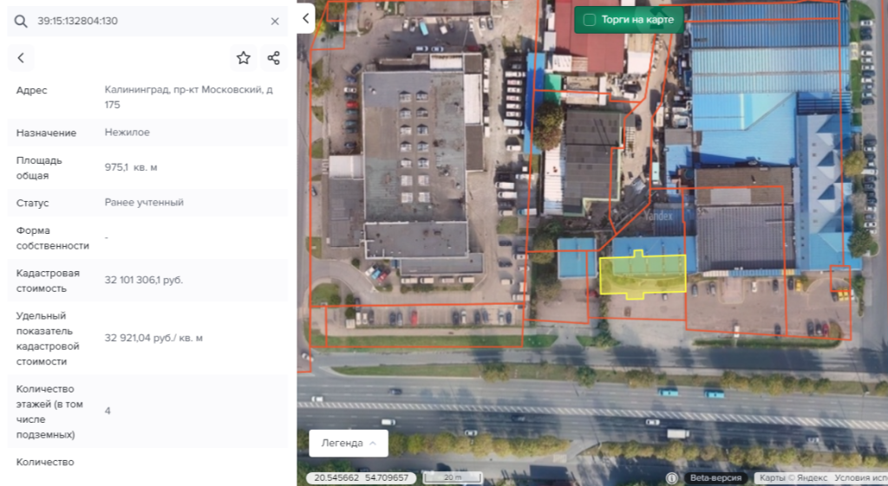
Task: Open 'Условия' usage terms link
Action: (x=861, y=478)
